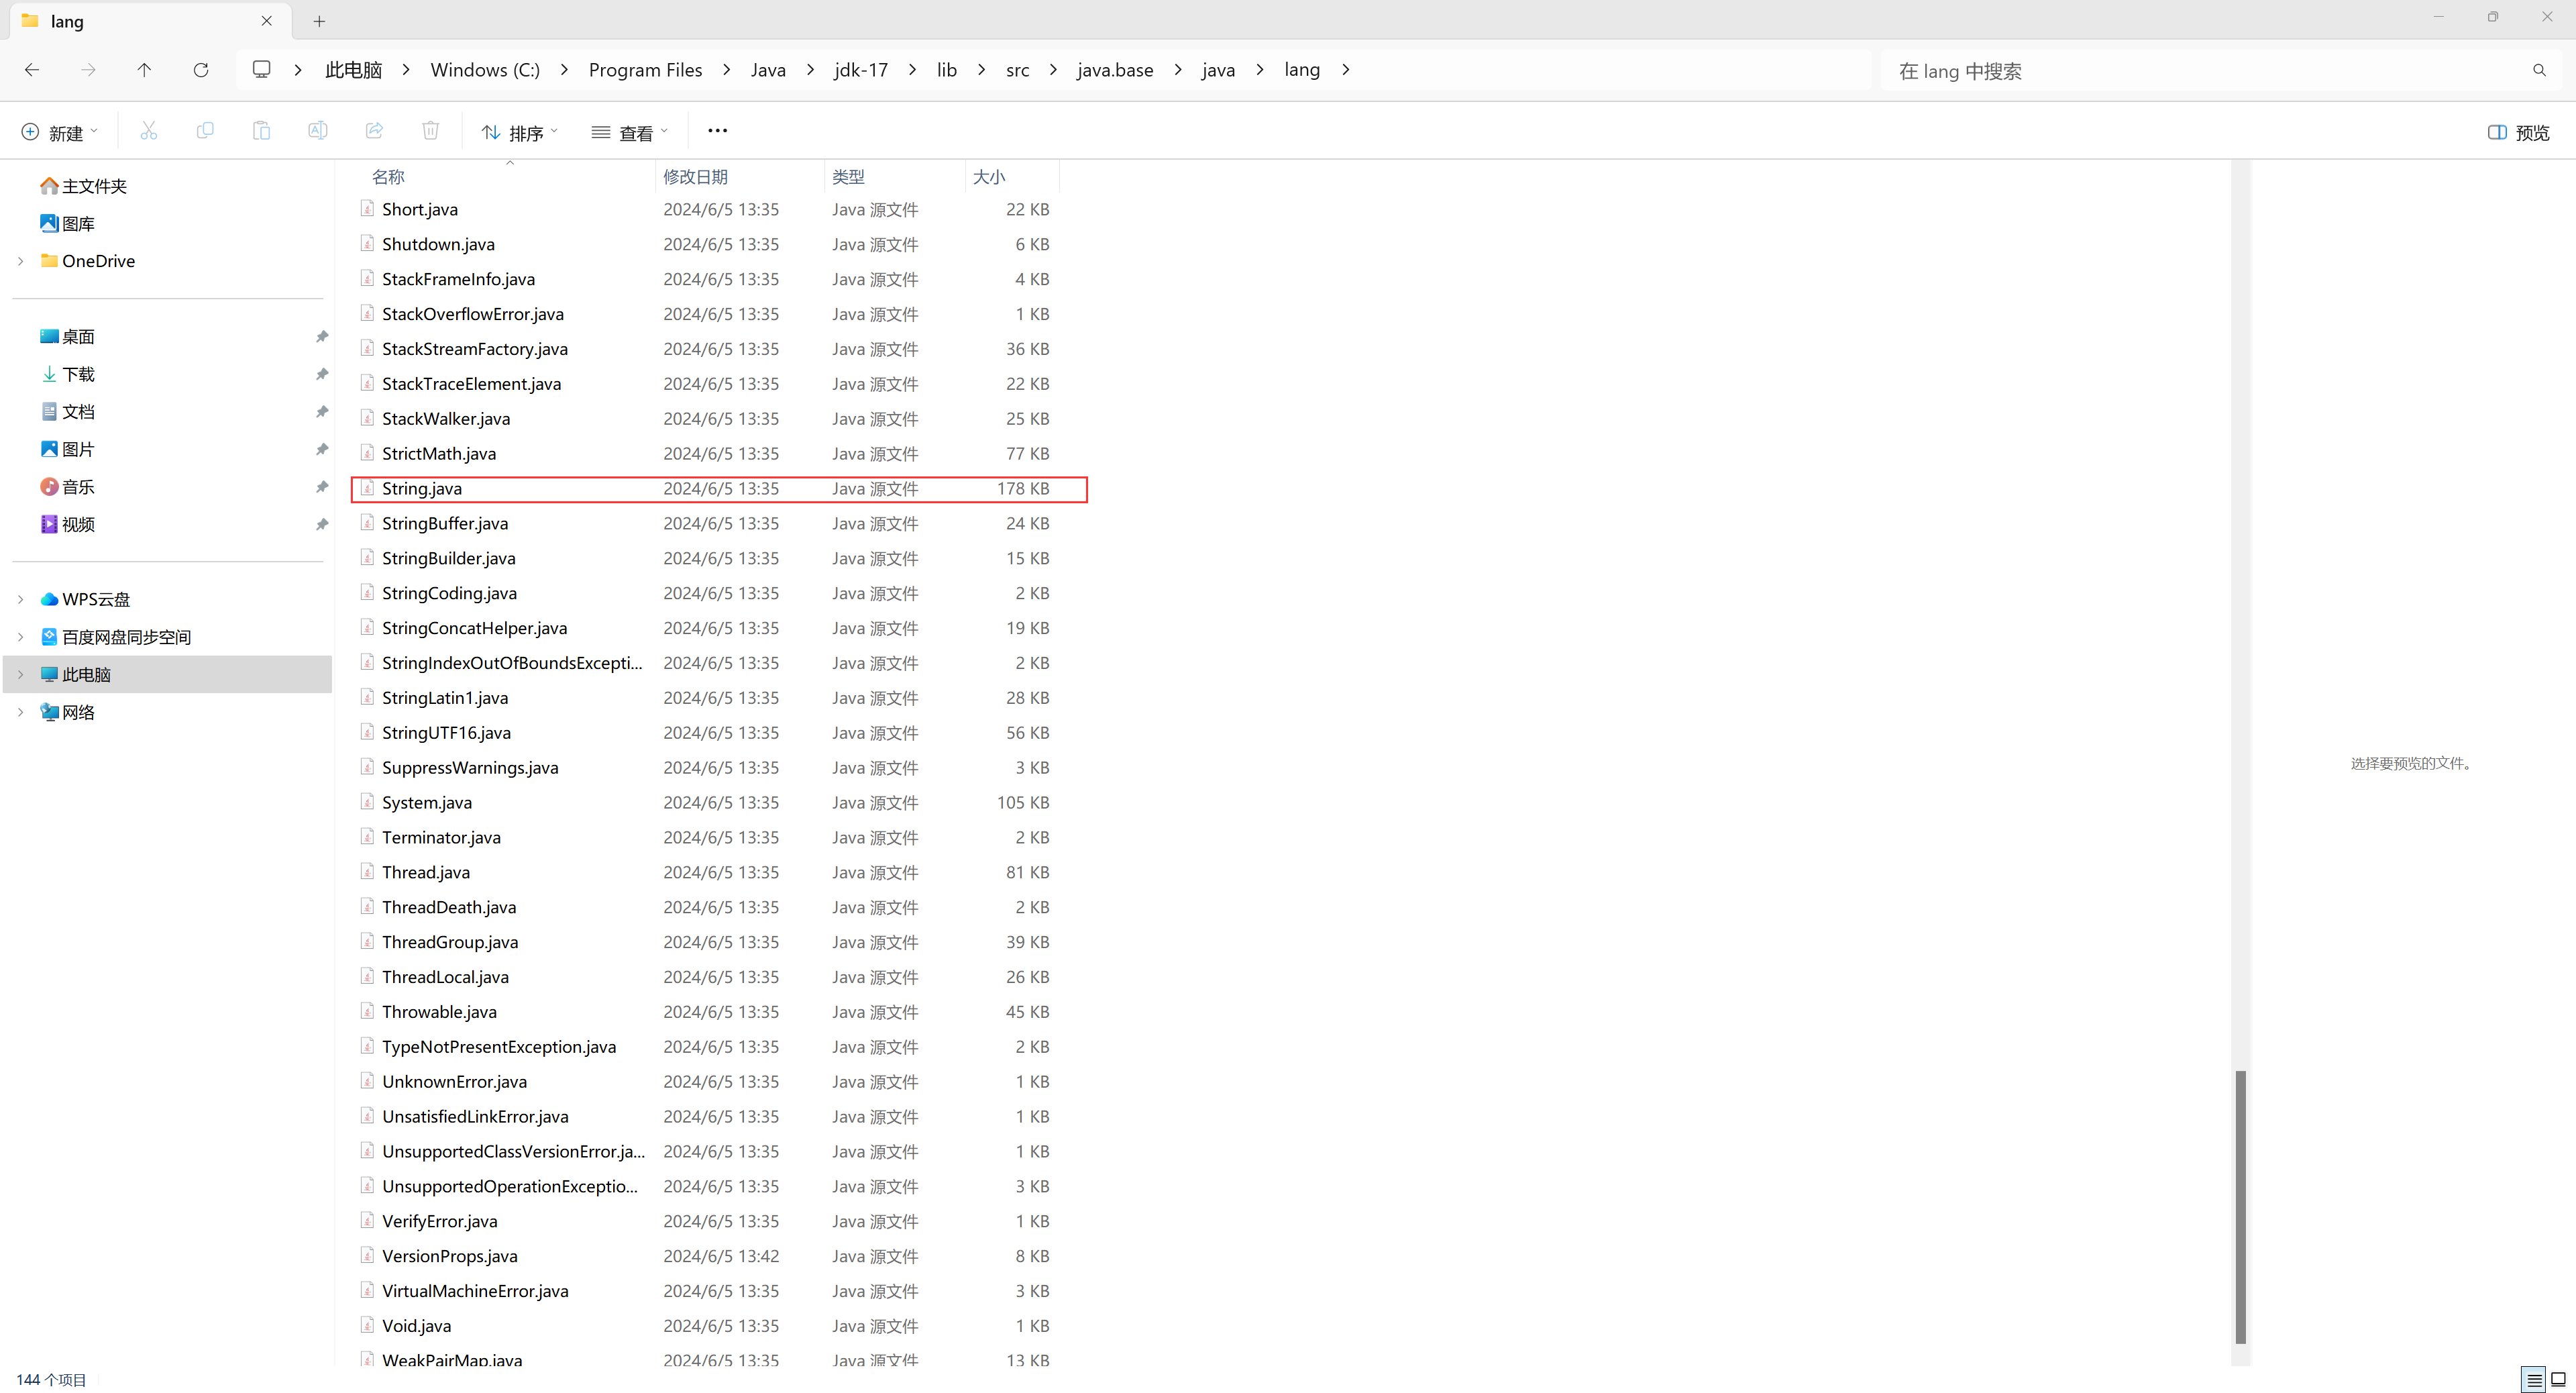Switch to details view icon in status bar
Image resolution: width=2576 pixels, height=1393 pixels.
(2534, 1380)
